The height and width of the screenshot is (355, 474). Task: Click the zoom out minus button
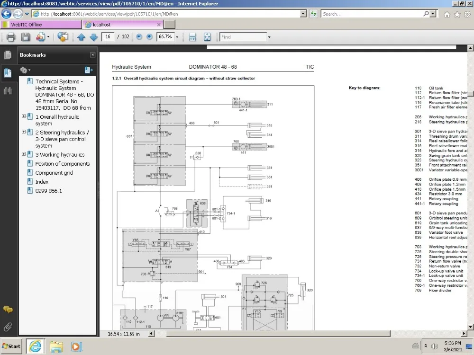pyautogui.click(x=139, y=37)
